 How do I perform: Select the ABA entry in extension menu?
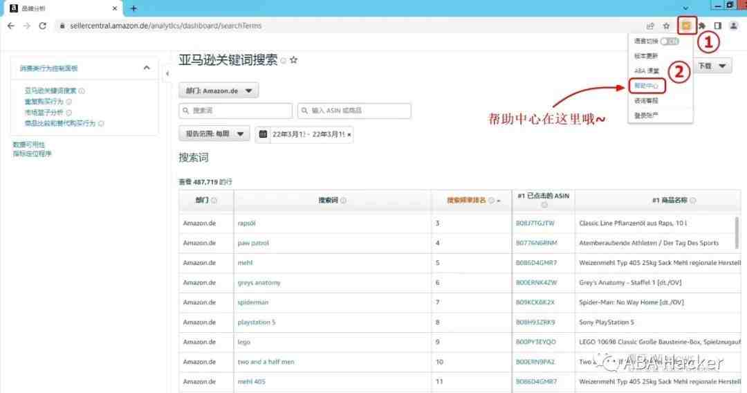coord(647,71)
